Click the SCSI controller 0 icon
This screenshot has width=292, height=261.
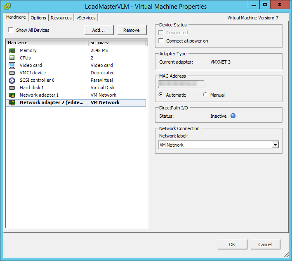(x=12, y=81)
